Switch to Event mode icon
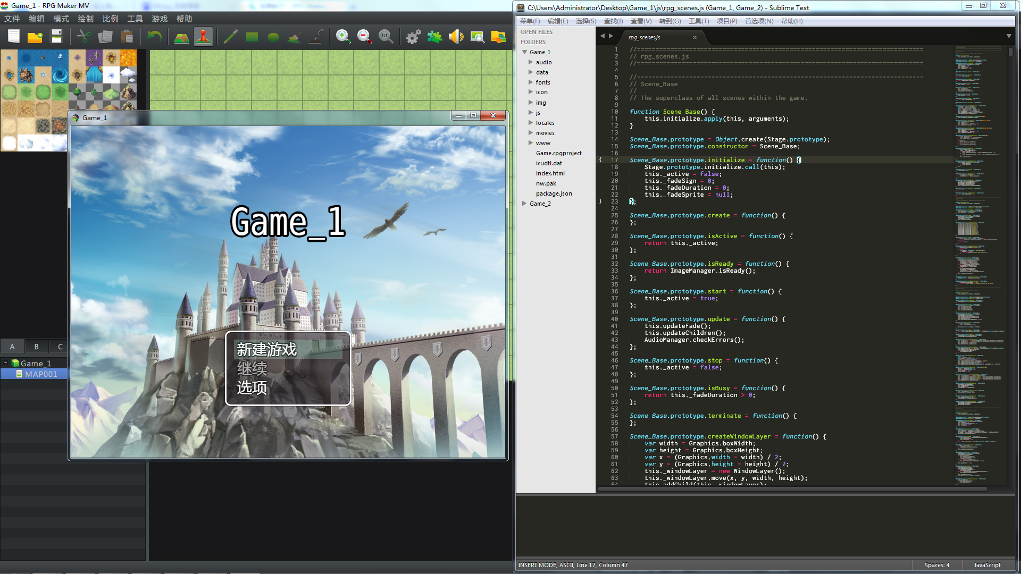 (x=203, y=37)
